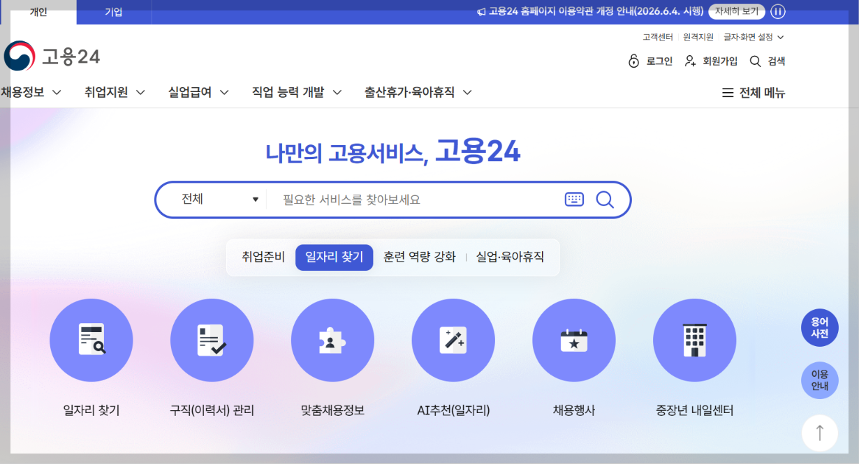Click the 맞춤채용정보 text label
Image resolution: width=859 pixels, height=464 pixels.
coord(332,411)
